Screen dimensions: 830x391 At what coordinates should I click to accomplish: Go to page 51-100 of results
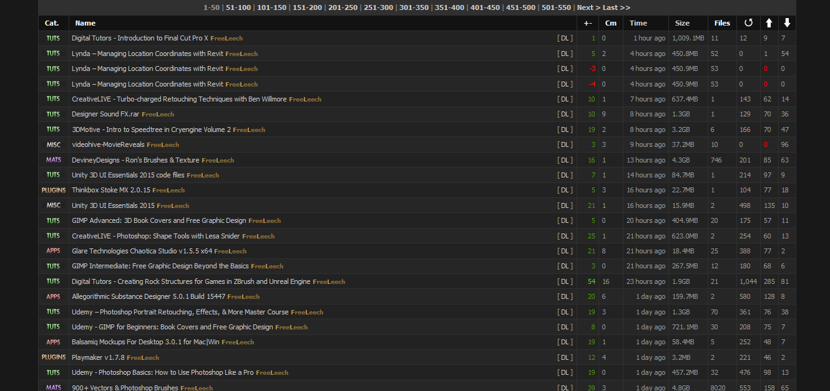point(237,7)
